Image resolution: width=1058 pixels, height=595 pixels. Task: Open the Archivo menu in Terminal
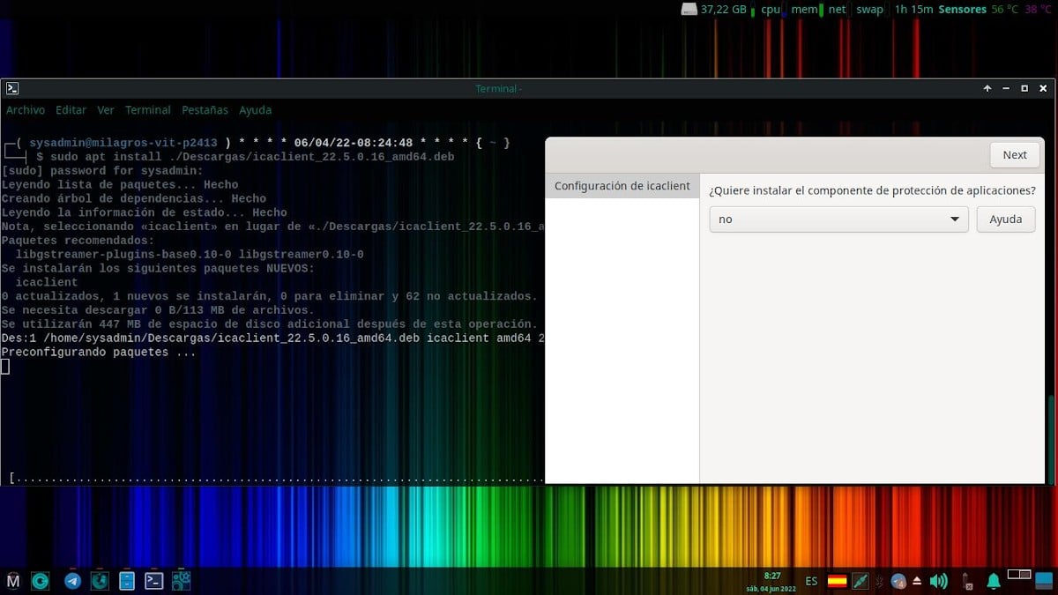[26, 109]
